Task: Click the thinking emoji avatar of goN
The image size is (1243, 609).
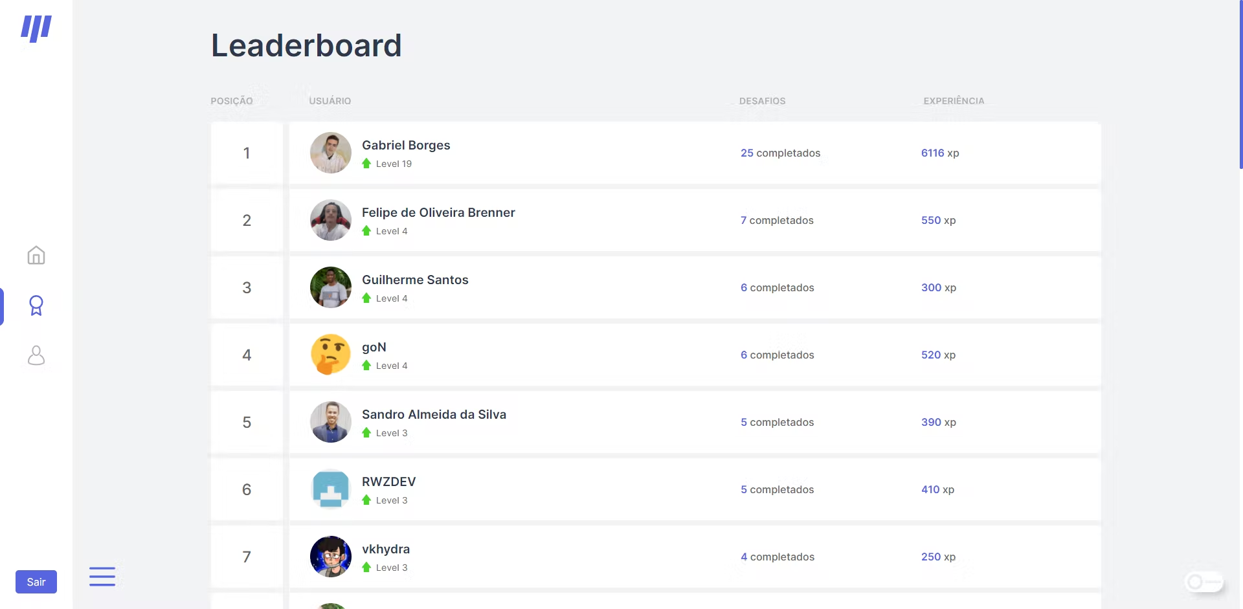Action: [331, 355]
